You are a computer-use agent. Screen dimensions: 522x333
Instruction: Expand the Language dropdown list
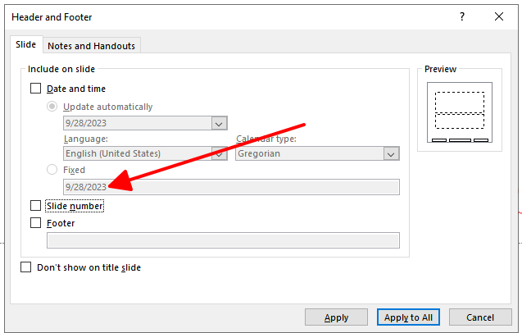[220, 153]
